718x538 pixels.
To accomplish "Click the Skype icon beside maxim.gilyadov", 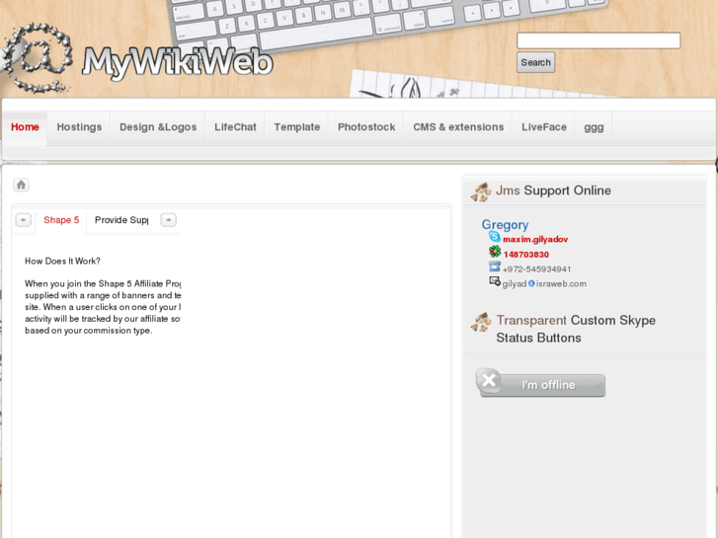I will 495,237.
